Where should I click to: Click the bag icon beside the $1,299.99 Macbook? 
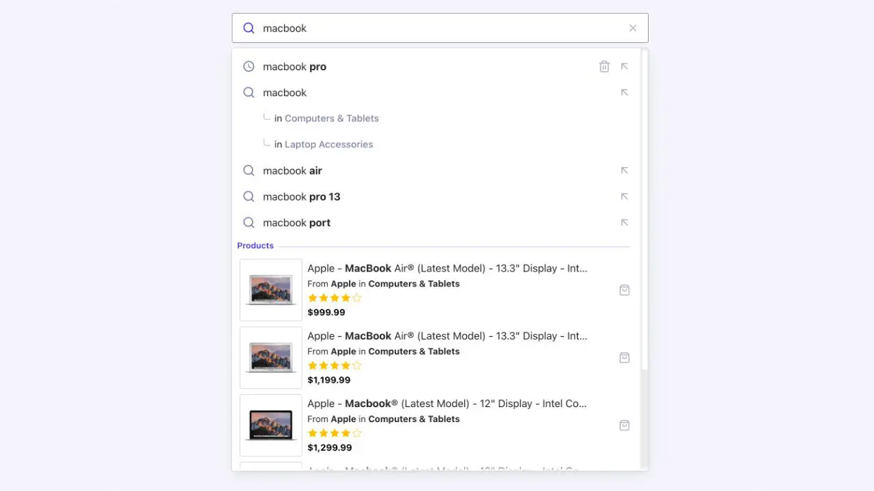coord(624,425)
